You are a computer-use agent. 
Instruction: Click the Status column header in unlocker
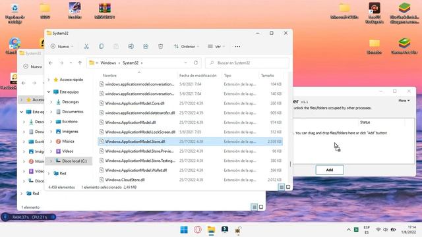(365, 122)
